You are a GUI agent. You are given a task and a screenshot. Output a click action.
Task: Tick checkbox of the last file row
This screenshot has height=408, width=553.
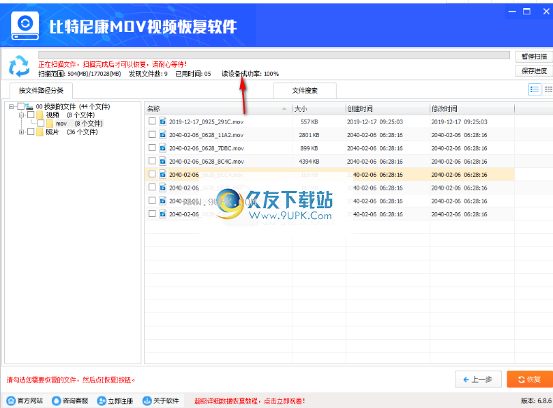(152, 214)
